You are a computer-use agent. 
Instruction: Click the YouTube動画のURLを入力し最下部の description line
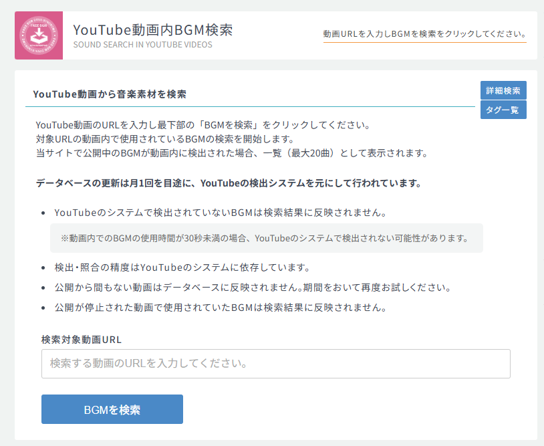204,125
